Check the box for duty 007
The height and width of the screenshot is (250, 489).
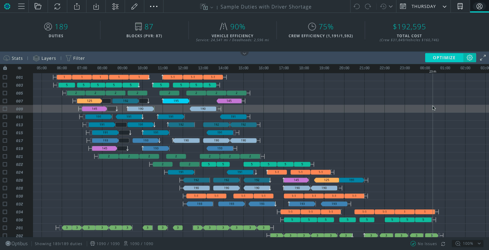(5, 101)
